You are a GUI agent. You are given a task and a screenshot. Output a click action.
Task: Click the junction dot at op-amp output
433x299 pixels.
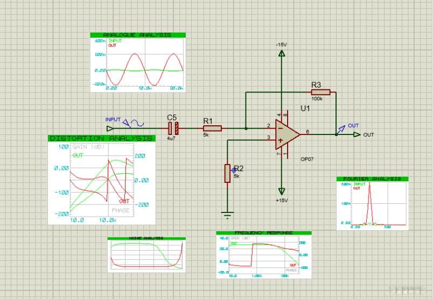click(x=336, y=134)
